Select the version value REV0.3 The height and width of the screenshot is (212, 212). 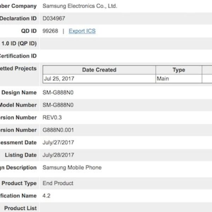point(52,118)
